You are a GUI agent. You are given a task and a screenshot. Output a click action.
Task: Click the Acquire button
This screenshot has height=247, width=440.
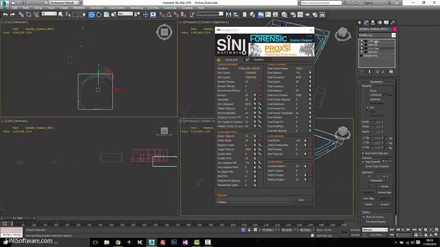point(384,204)
